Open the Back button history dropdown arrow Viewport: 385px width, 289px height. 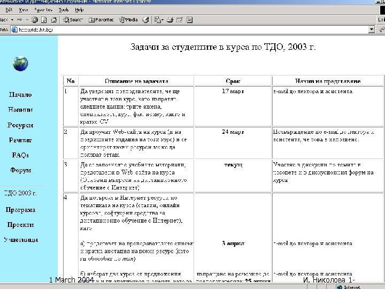[12, 20]
